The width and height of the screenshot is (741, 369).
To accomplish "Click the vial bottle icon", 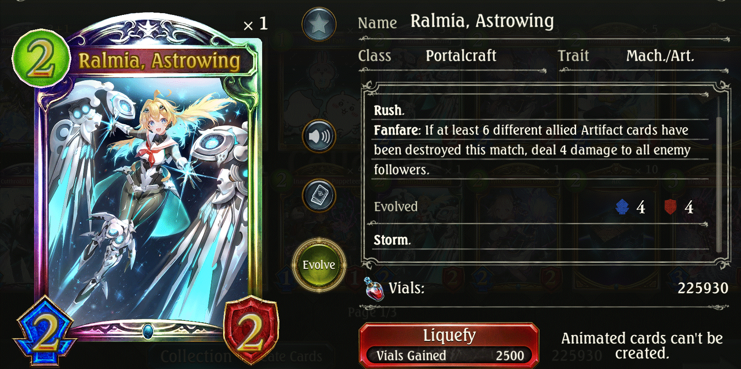I will pos(374,288).
